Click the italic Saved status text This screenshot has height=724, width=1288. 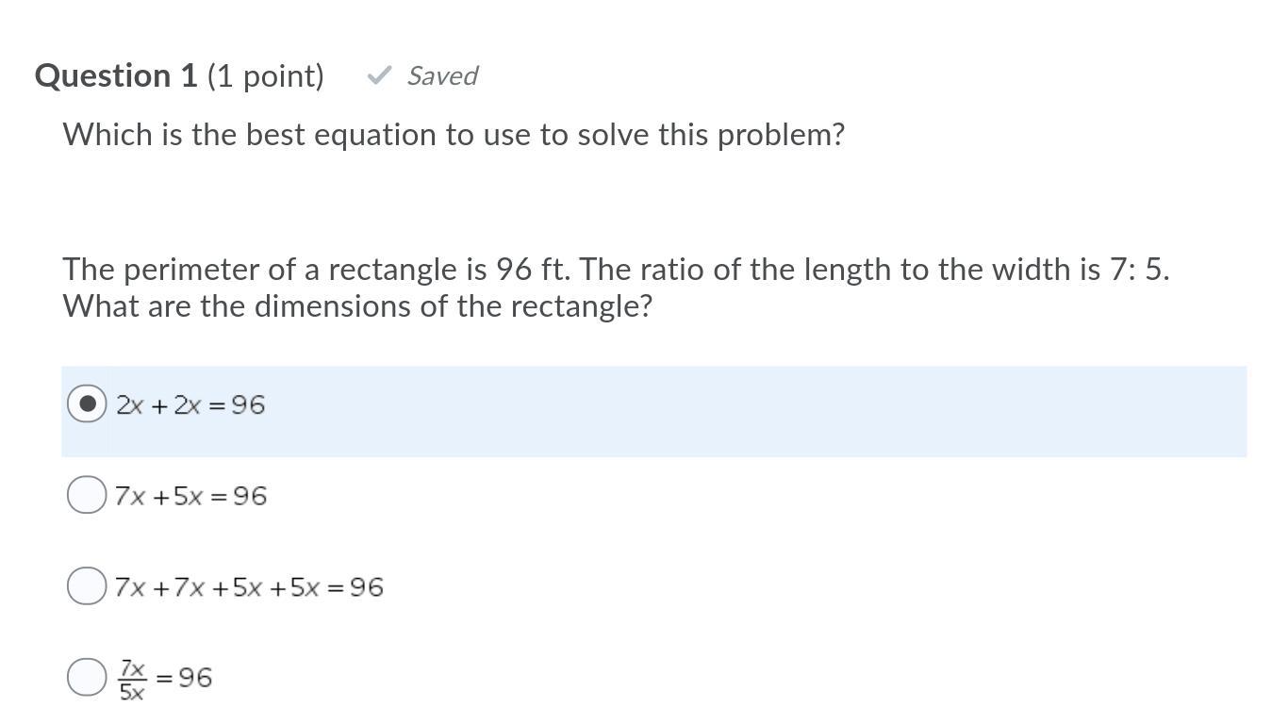pos(442,75)
